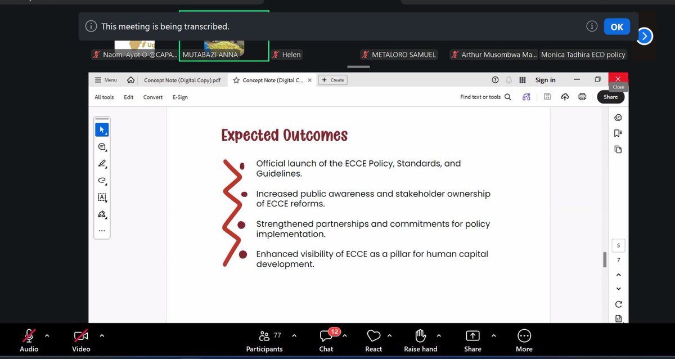
Task: Open the E-Sign tab
Action: 180,97
